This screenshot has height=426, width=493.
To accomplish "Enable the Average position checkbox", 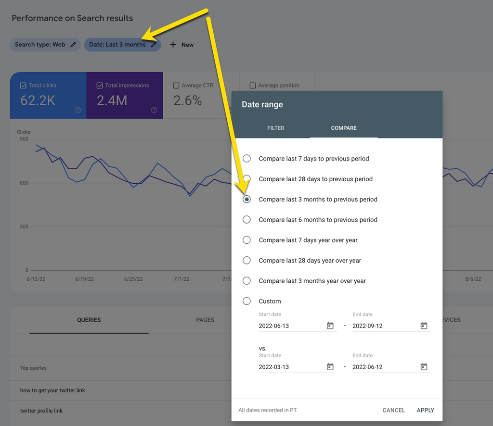I will point(253,86).
